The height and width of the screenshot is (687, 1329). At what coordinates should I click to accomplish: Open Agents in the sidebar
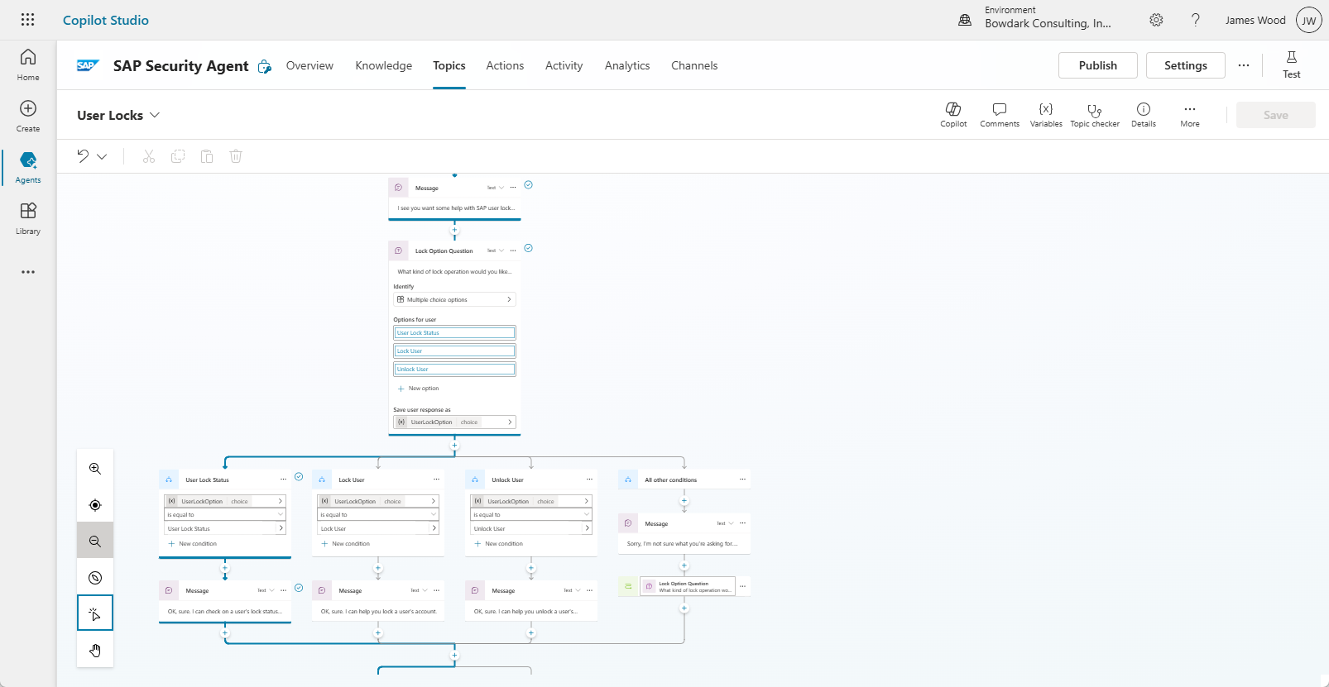coord(28,167)
